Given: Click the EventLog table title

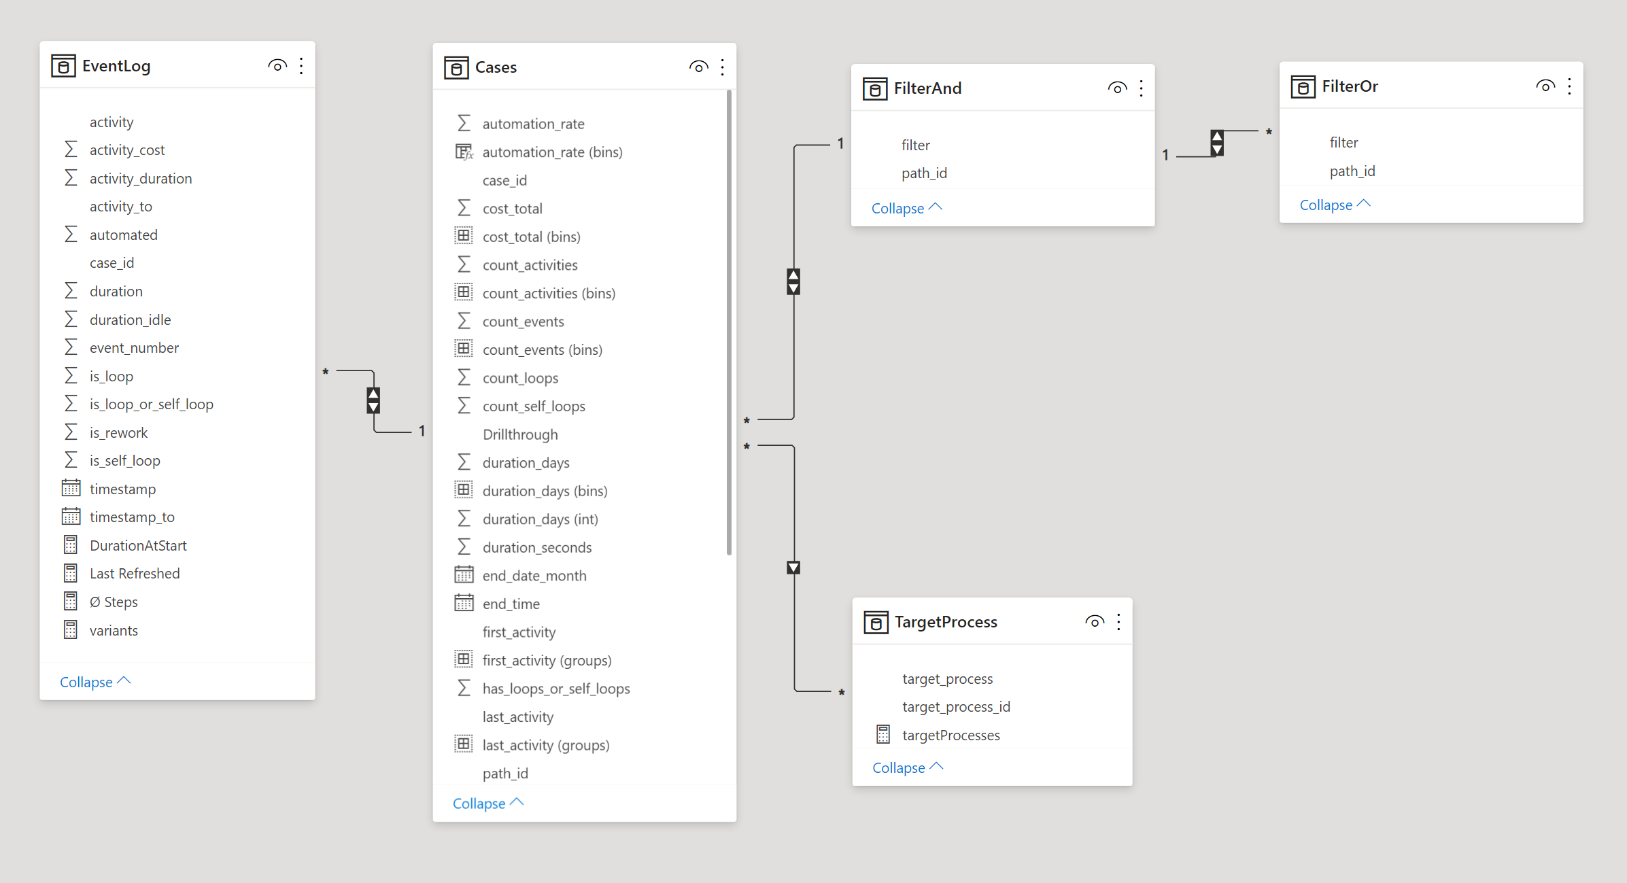Looking at the screenshot, I should pyautogui.click(x=116, y=66).
